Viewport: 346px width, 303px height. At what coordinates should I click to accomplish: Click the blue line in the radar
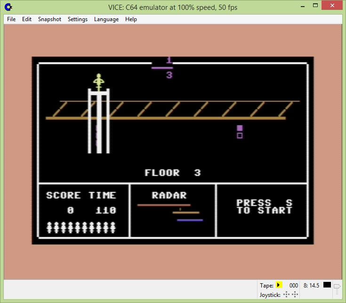point(190,220)
